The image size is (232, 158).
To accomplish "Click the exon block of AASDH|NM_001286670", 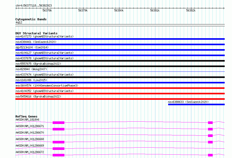I will point(210,136).
